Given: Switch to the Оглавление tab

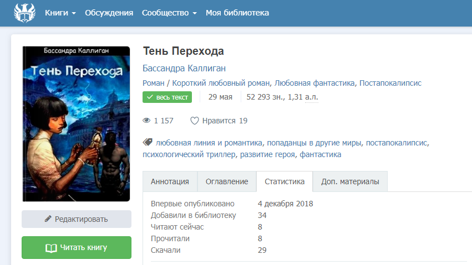Looking at the screenshot, I should [x=227, y=181].
